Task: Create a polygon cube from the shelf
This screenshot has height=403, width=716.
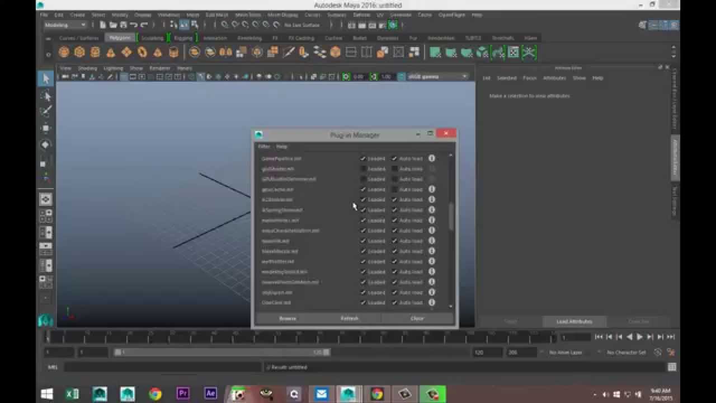Action: pyautogui.click(x=79, y=52)
